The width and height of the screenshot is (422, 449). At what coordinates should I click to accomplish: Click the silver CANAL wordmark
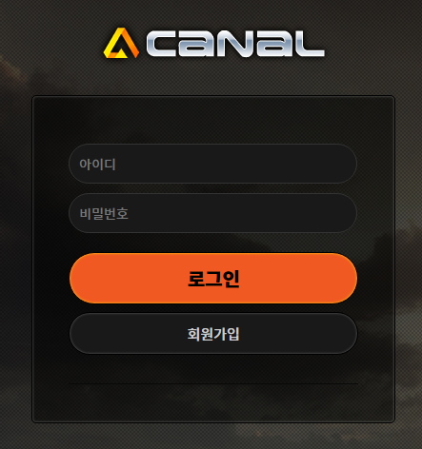tap(235, 44)
